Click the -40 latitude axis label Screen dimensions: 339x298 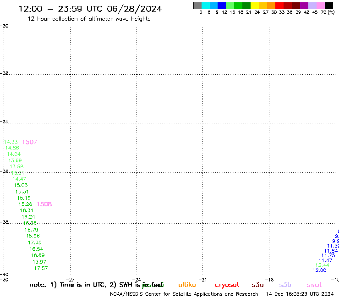click(x=4, y=275)
